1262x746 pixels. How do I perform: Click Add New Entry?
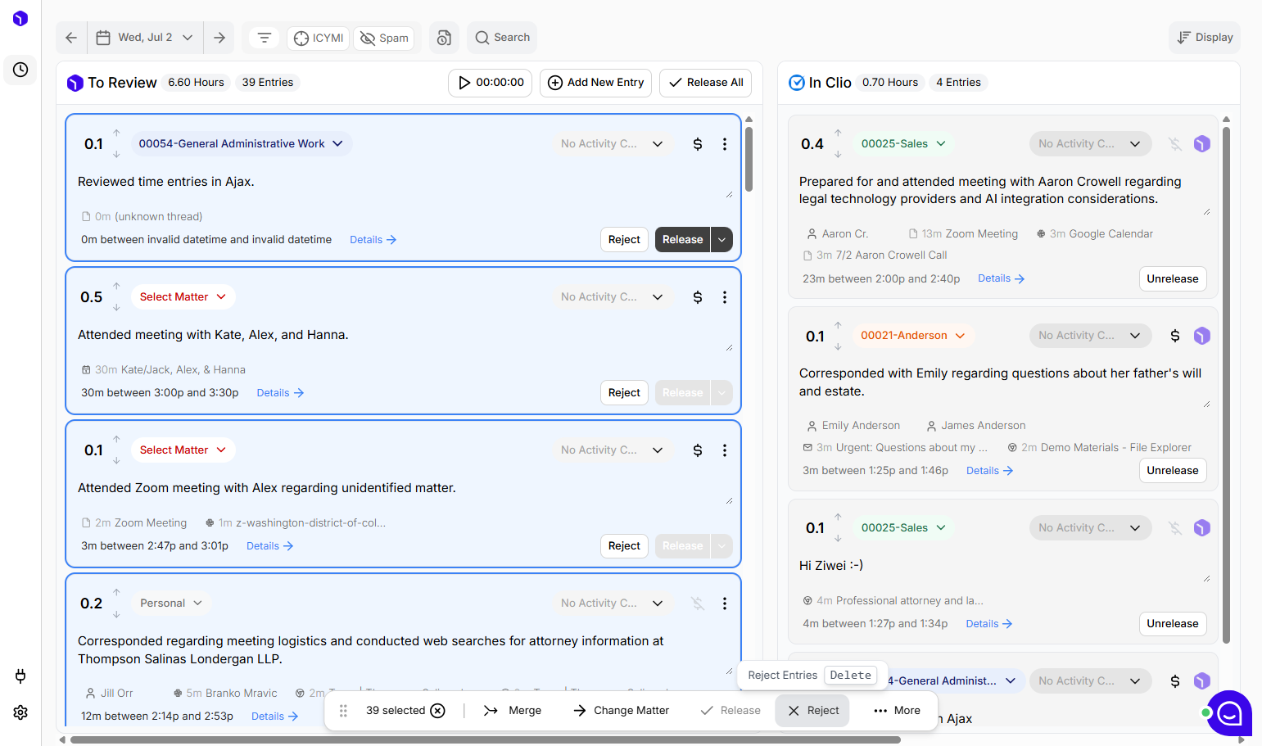pos(595,83)
